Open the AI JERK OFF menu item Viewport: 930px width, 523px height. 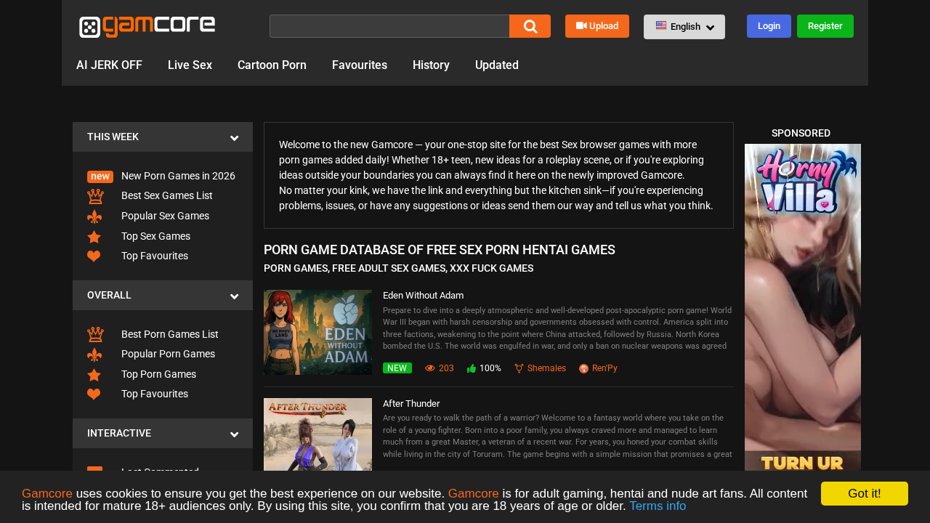pyautogui.click(x=109, y=65)
